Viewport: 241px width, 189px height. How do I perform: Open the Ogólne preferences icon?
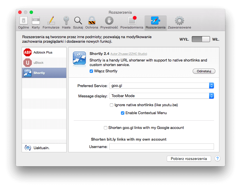[x=24, y=20]
